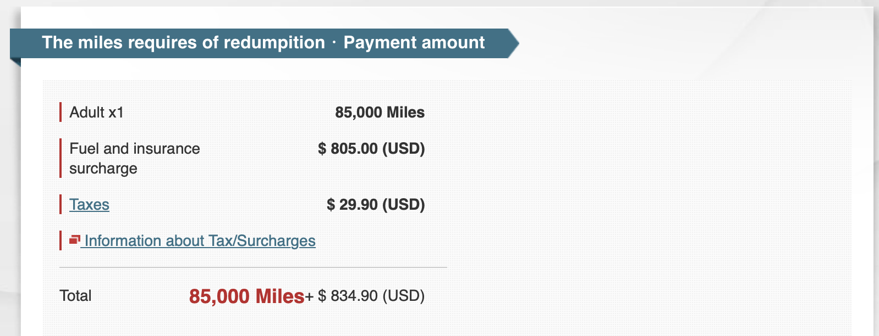Click the red popup window icon
Viewport: 879px width, 336px height.
(x=75, y=239)
